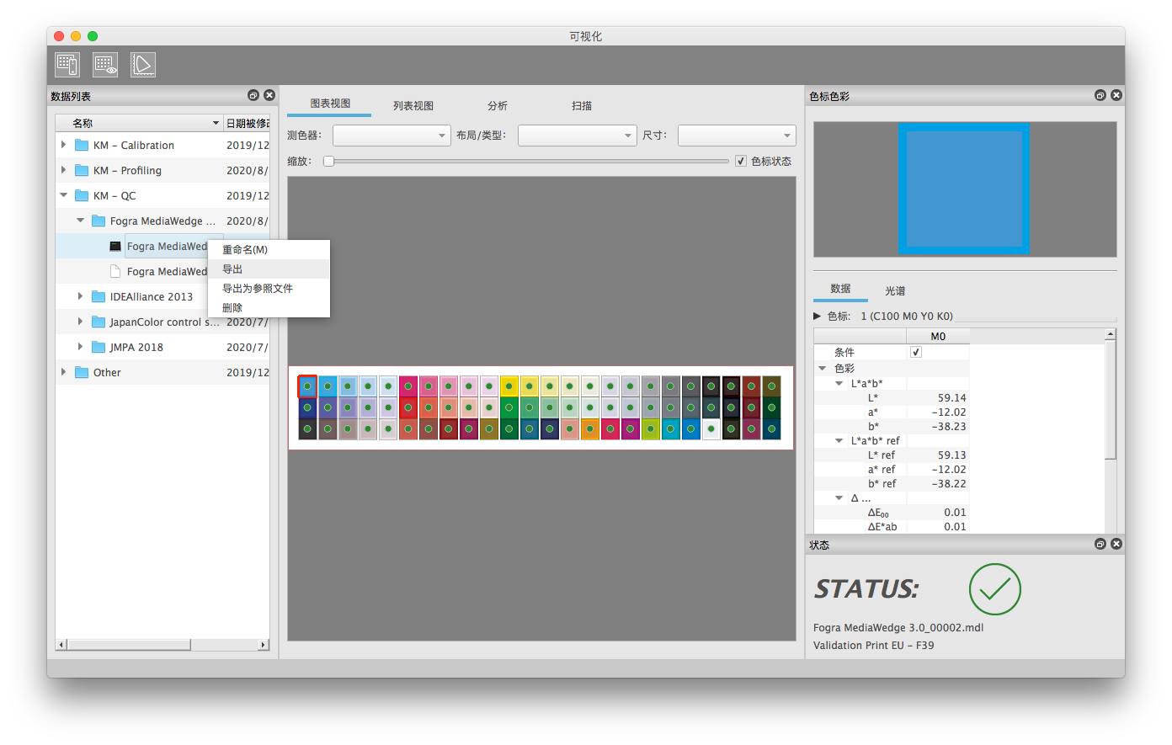Click the KM - Profiling folder icon

[x=82, y=170]
